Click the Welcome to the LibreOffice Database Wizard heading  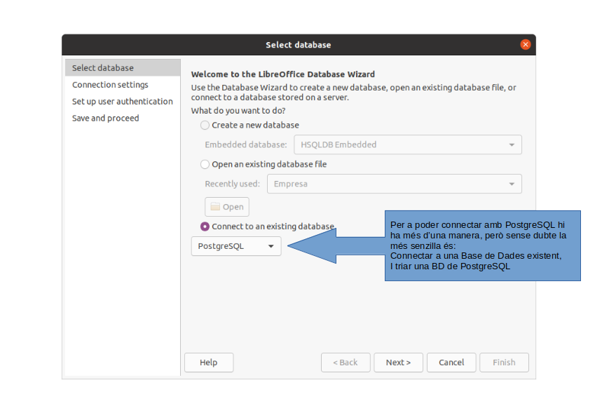(282, 74)
